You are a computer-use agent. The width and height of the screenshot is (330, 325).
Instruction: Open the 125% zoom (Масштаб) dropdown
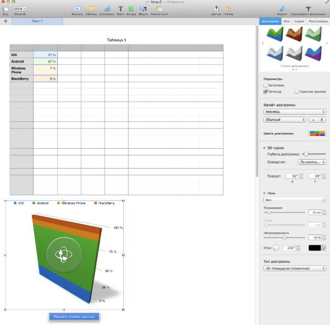tap(20, 9)
